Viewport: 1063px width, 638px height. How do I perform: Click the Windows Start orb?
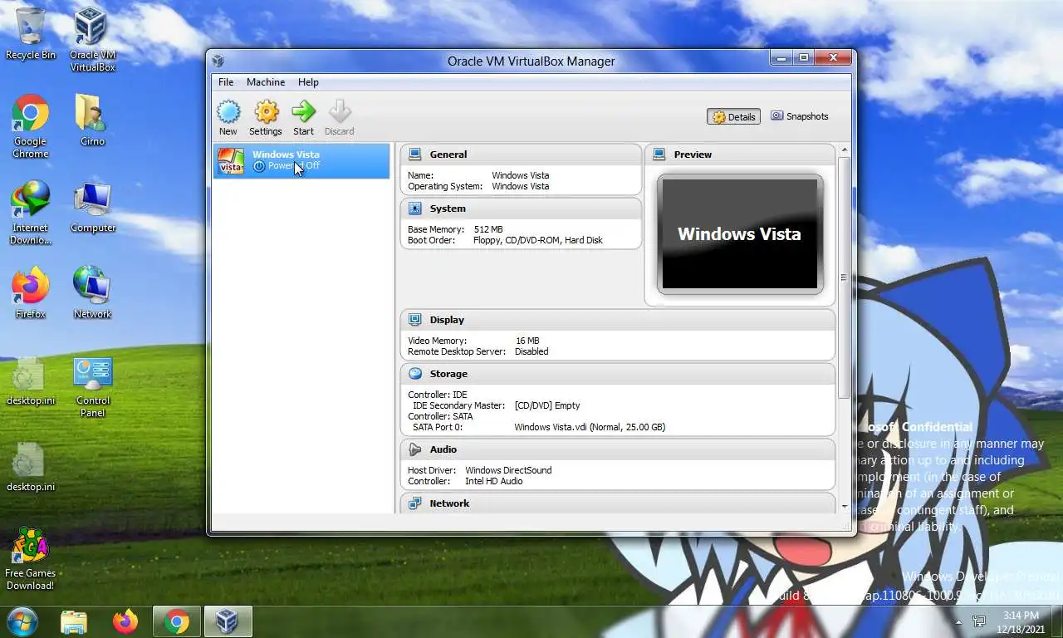point(22,621)
